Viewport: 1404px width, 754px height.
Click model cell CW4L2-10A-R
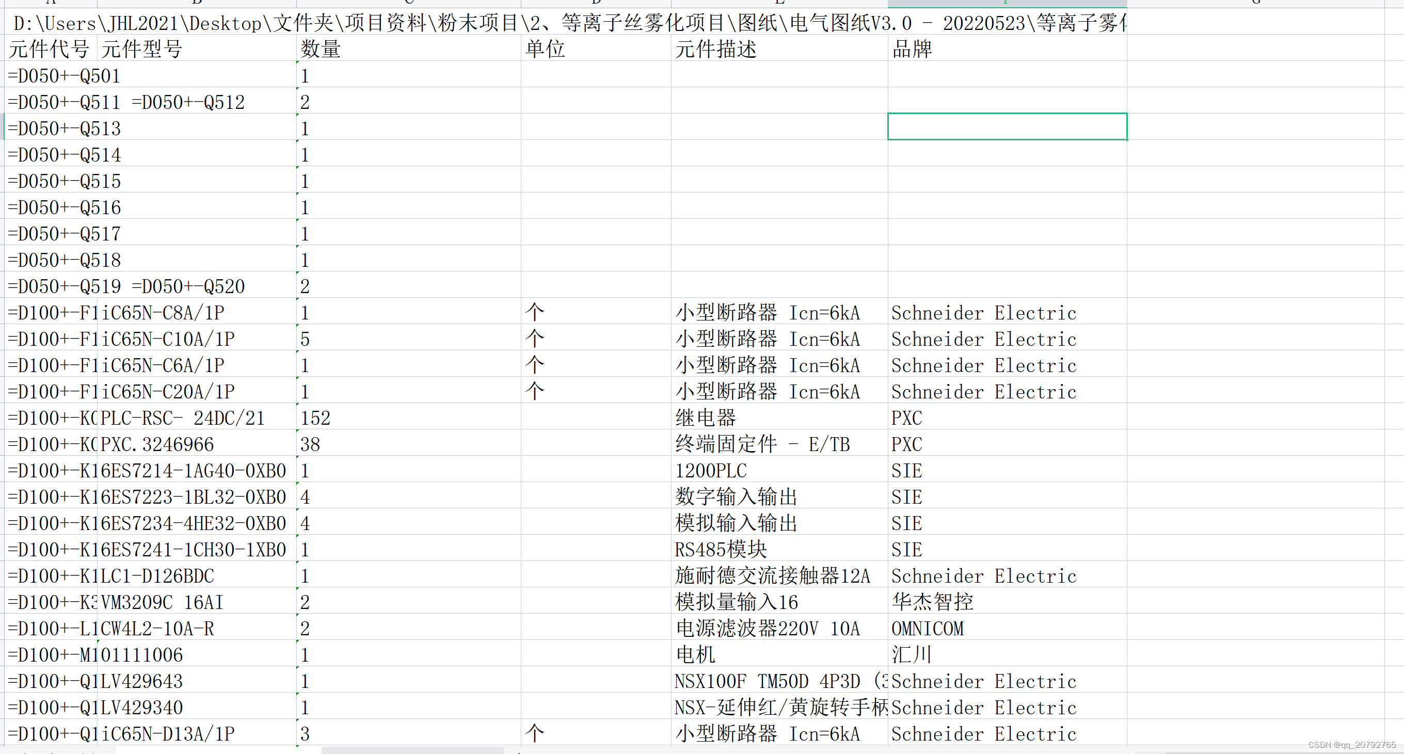(x=197, y=627)
